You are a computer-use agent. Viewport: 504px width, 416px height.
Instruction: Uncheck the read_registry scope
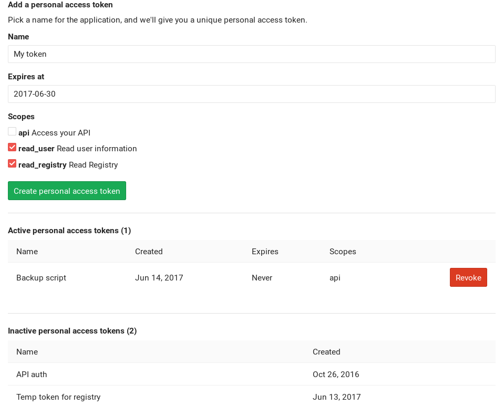12,163
